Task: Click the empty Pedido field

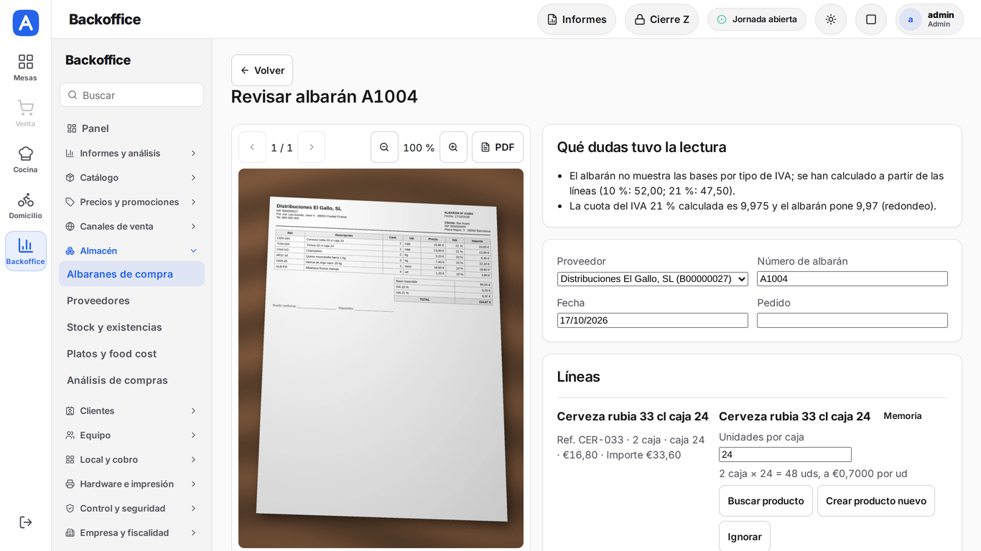Action: 852,321
